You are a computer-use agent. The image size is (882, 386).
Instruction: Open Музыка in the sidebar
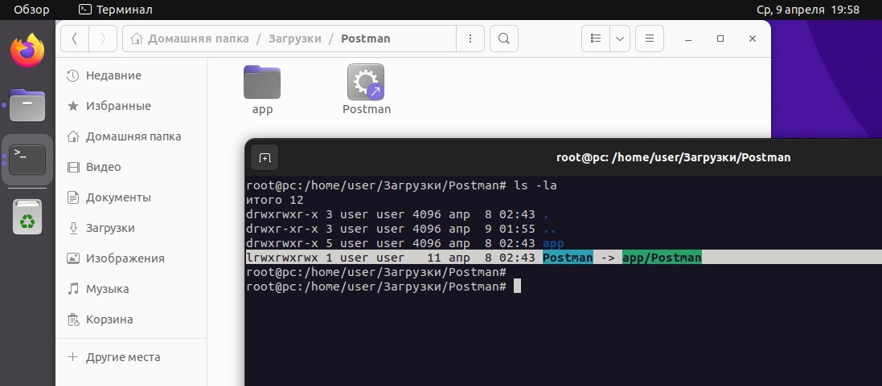131,289
